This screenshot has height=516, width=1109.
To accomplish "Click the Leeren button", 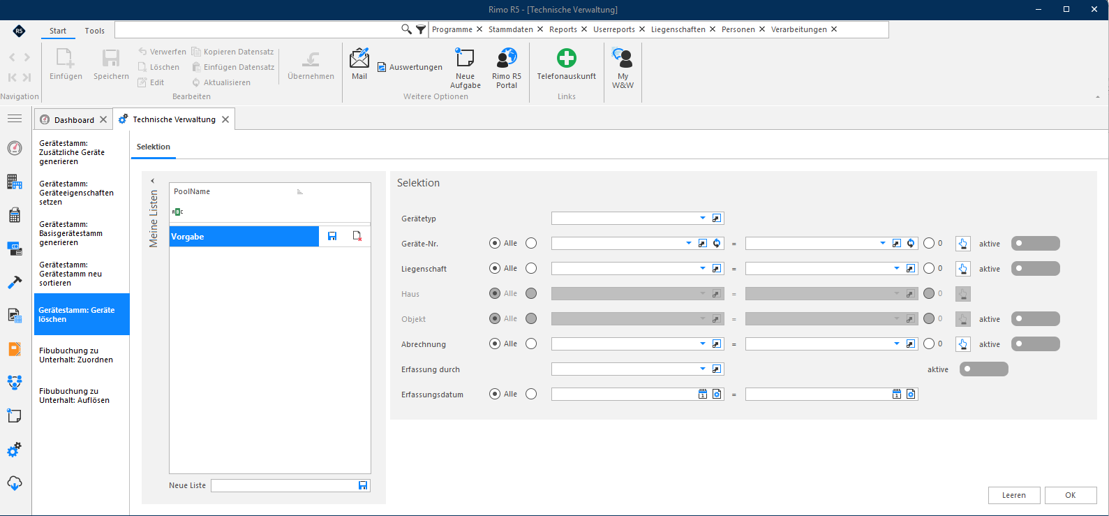I will point(1014,495).
